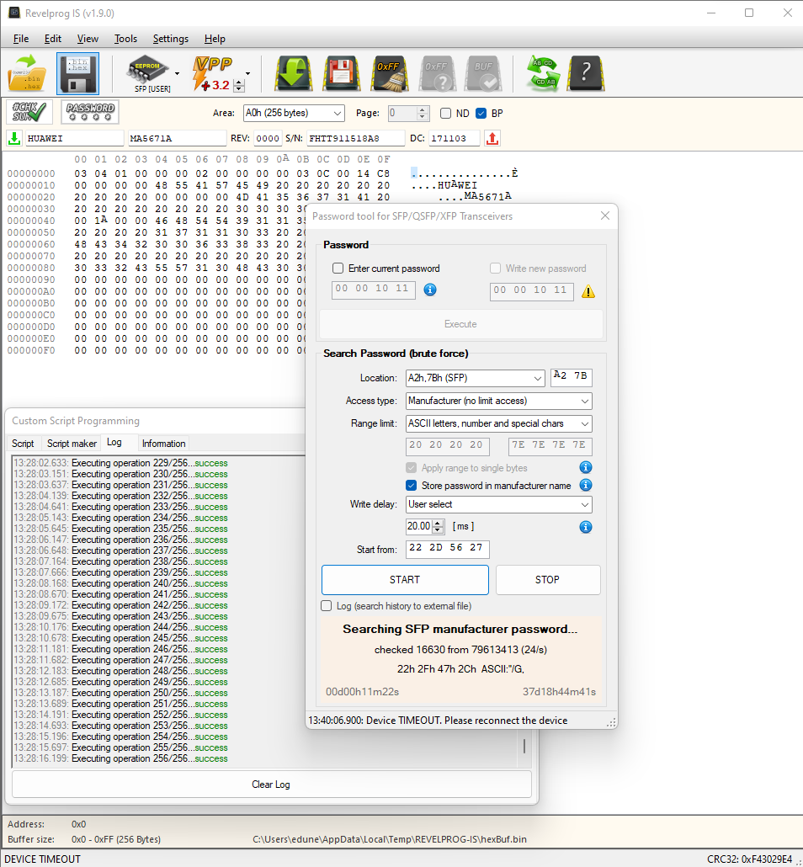Open the Help menu
The height and width of the screenshot is (867, 803).
pyautogui.click(x=215, y=39)
